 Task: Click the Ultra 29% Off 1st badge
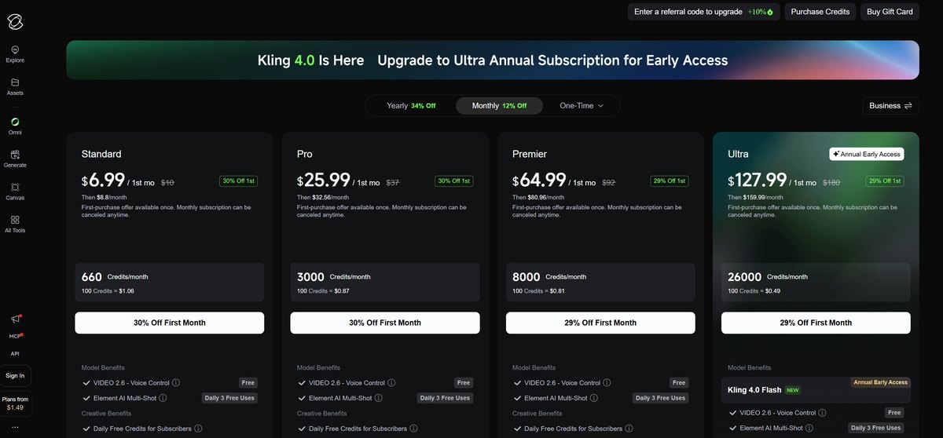[x=884, y=181]
